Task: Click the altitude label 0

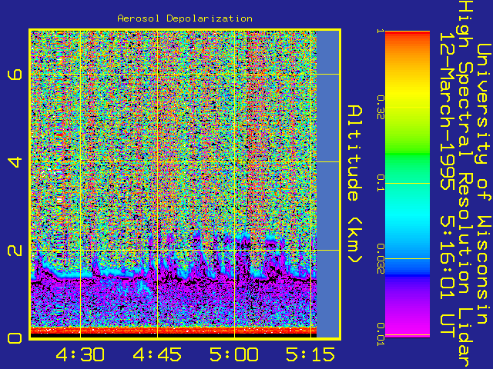Action: point(15,338)
